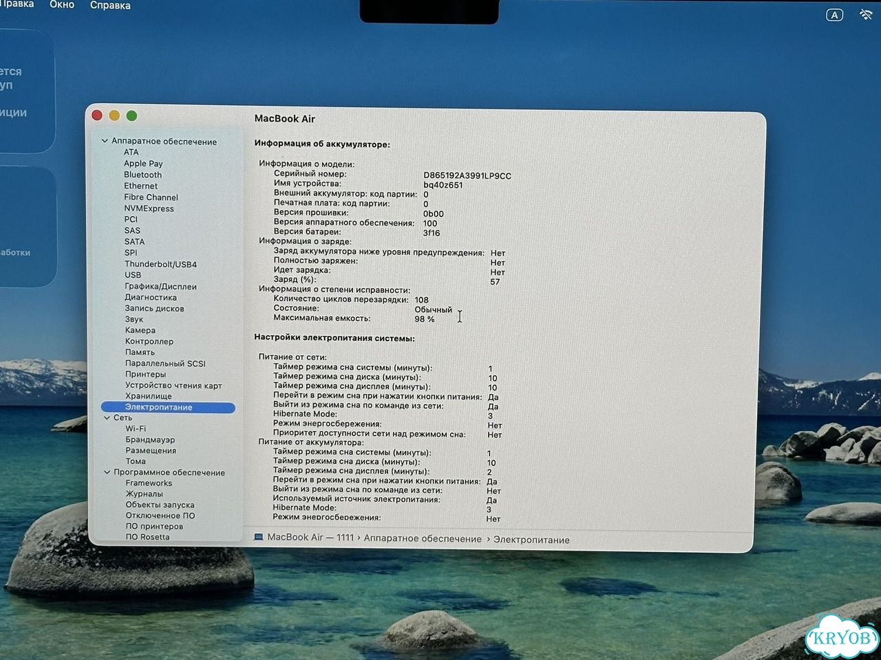Select Устройство чтения карт in sidebar

(173, 385)
